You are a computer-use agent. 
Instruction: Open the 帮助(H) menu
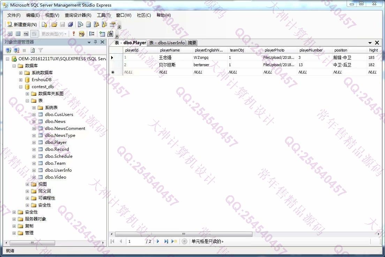[x=164, y=15]
